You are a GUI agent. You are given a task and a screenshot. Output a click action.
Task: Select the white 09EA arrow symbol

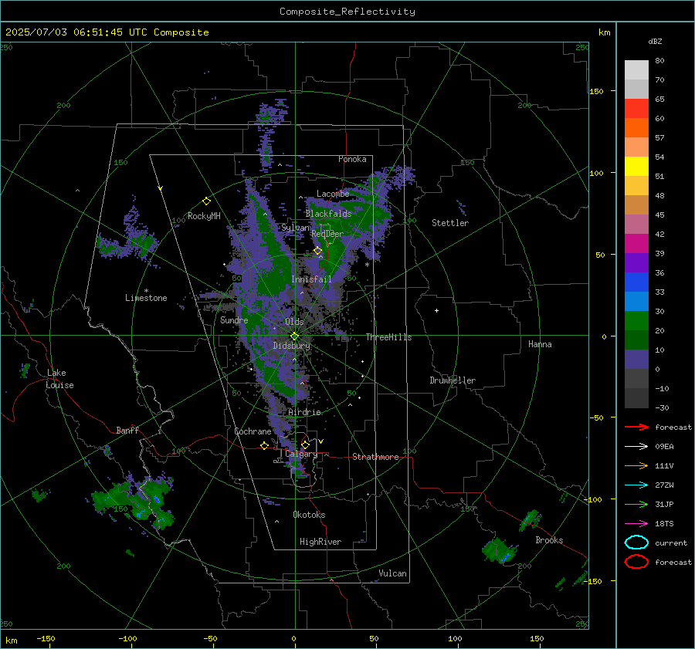[x=636, y=446]
